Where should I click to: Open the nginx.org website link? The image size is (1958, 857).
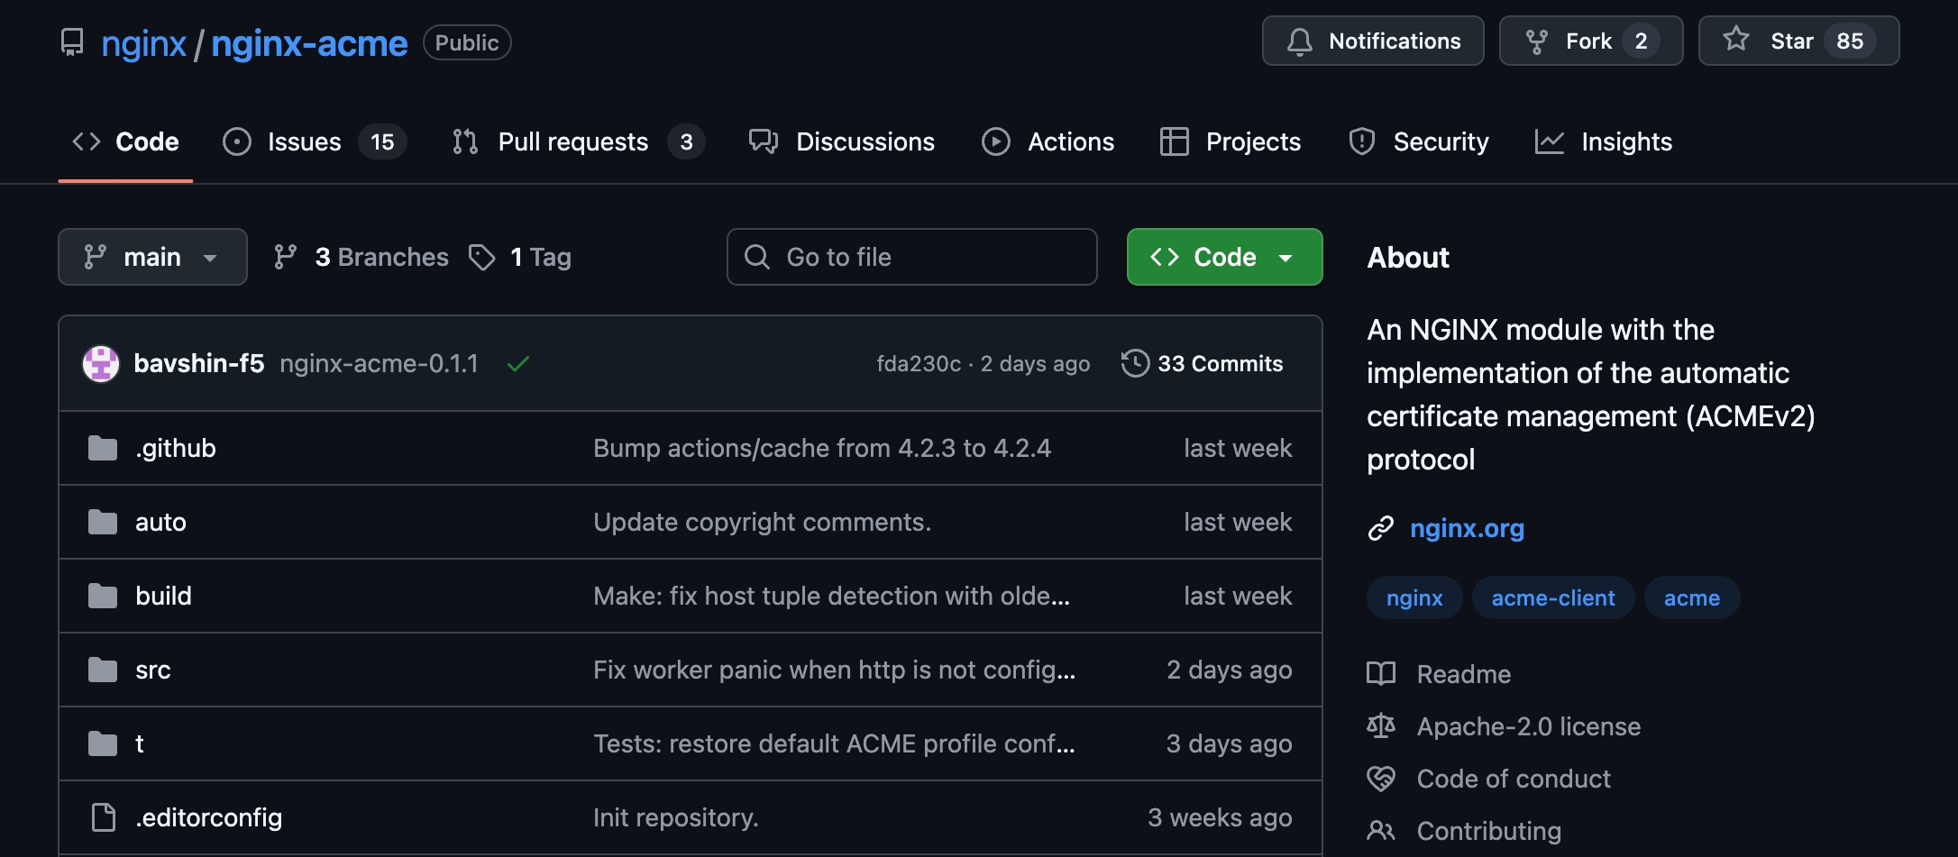(x=1466, y=528)
